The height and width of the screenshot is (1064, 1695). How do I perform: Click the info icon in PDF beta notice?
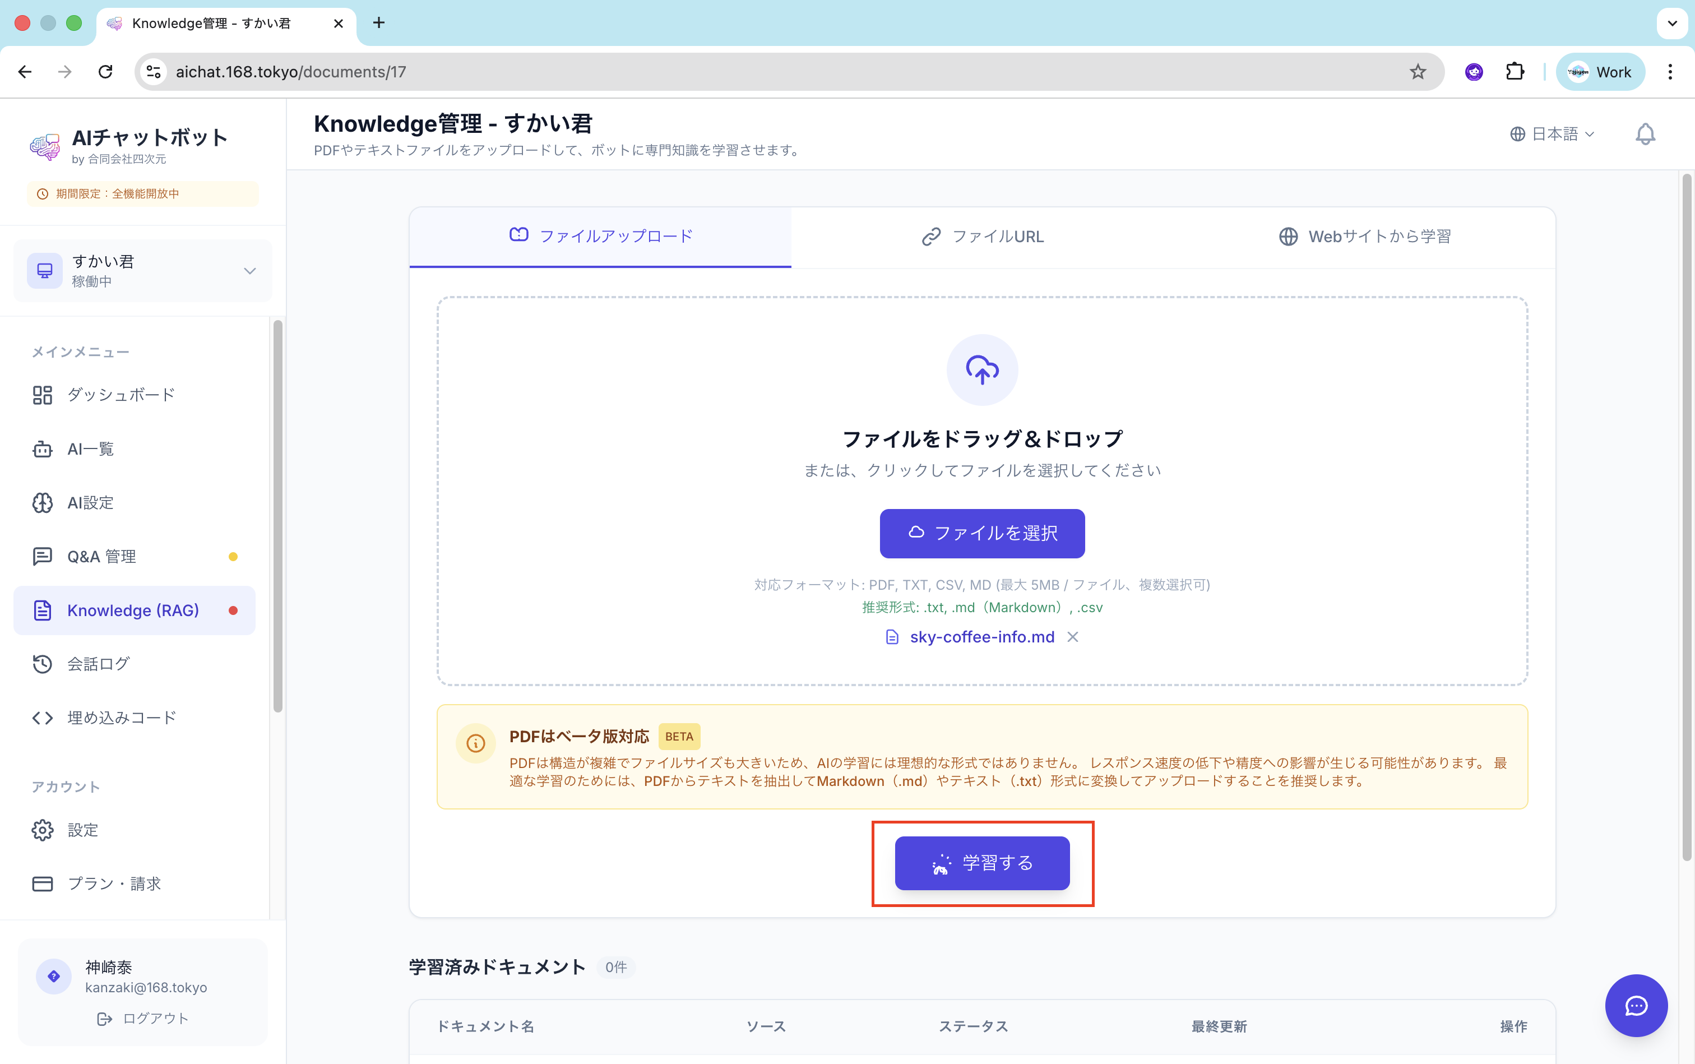tap(476, 743)
